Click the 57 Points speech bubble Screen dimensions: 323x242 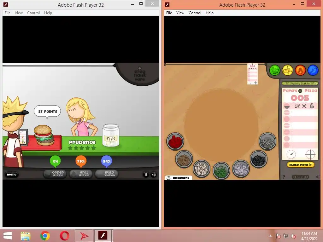click(x=47, y=112)
